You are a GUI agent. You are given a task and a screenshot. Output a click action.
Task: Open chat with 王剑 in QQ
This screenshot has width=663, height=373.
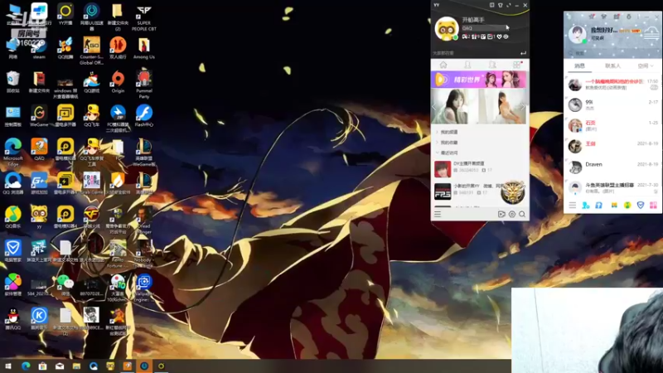(x=613, y=146)
